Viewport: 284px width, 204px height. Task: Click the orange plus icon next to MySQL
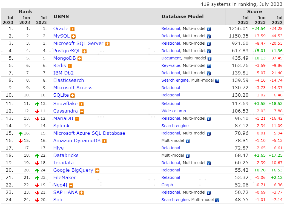(x=73, y=36)
